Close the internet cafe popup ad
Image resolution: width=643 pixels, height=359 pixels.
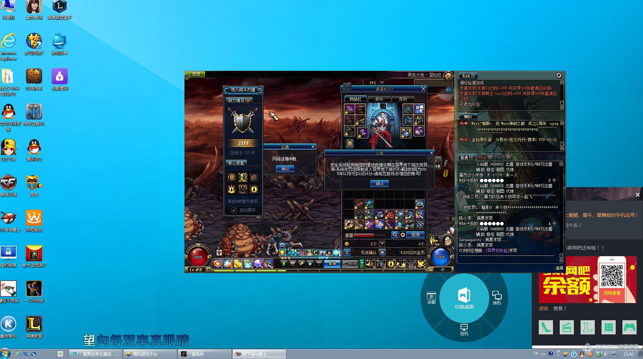(x=638, y=195)
